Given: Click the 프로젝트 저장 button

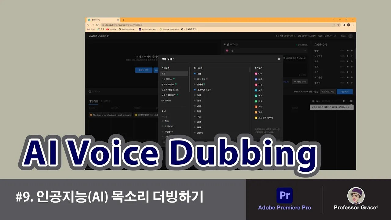Looking at the screenshot, I should tap(327, 91).
